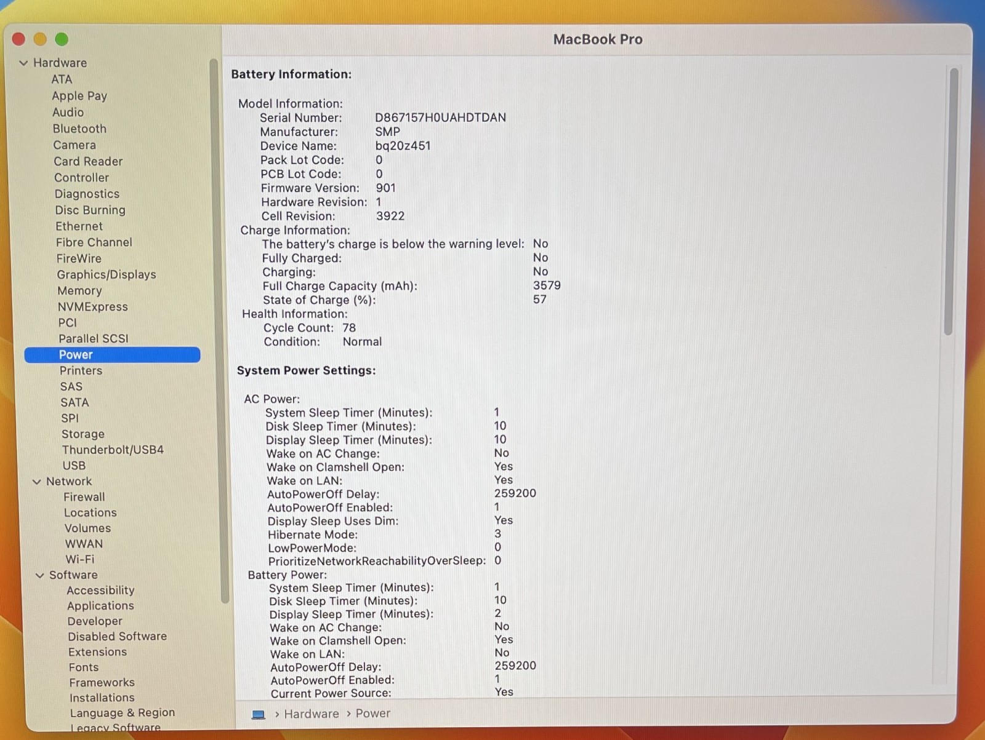
Task: Select Installations under Software
Action: click(x=102, y=698)
